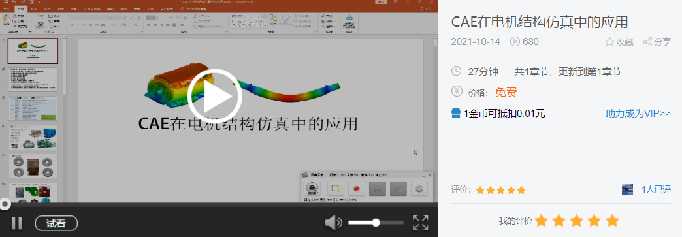682x237 pixels.
Task: Open the 助力成为VIP>> link
Action: point(638,114)
